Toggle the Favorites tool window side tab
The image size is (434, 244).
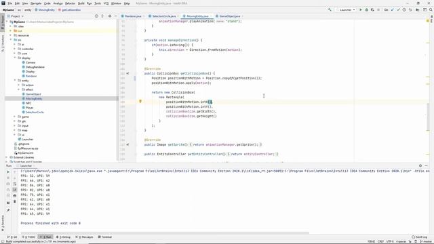[x=3, y=223]
